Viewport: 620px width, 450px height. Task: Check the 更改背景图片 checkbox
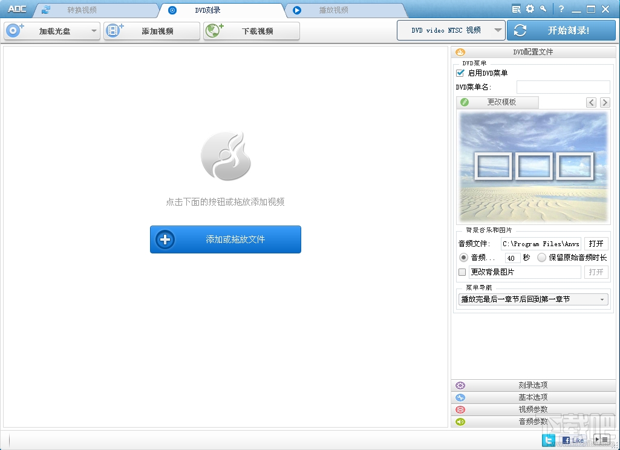point(462,272)
